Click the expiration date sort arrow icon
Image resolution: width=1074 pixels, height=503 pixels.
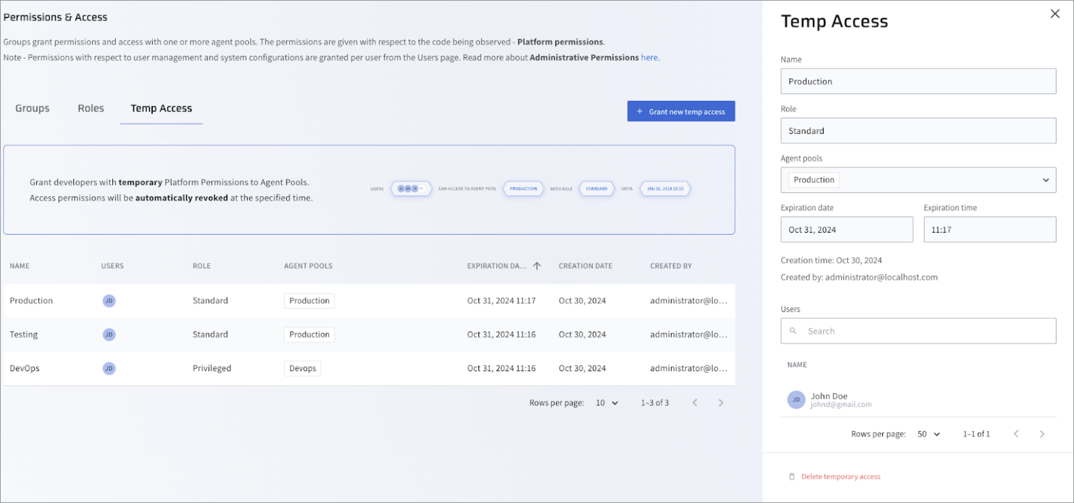537,266
